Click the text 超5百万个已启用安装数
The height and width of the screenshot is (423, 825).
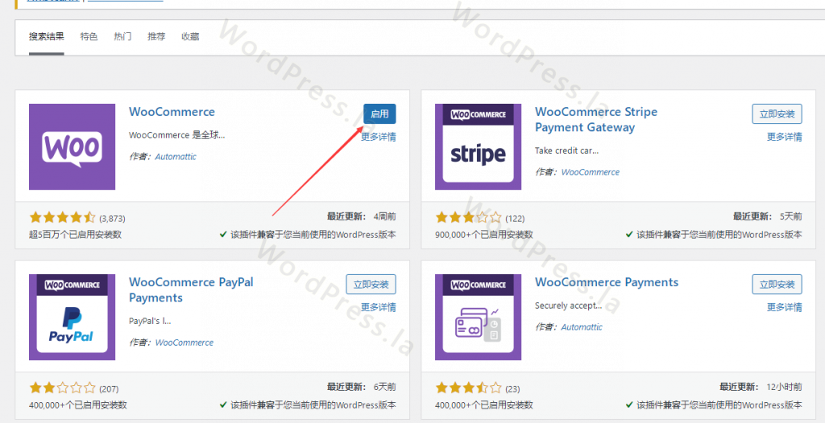[x=75, y=235]
